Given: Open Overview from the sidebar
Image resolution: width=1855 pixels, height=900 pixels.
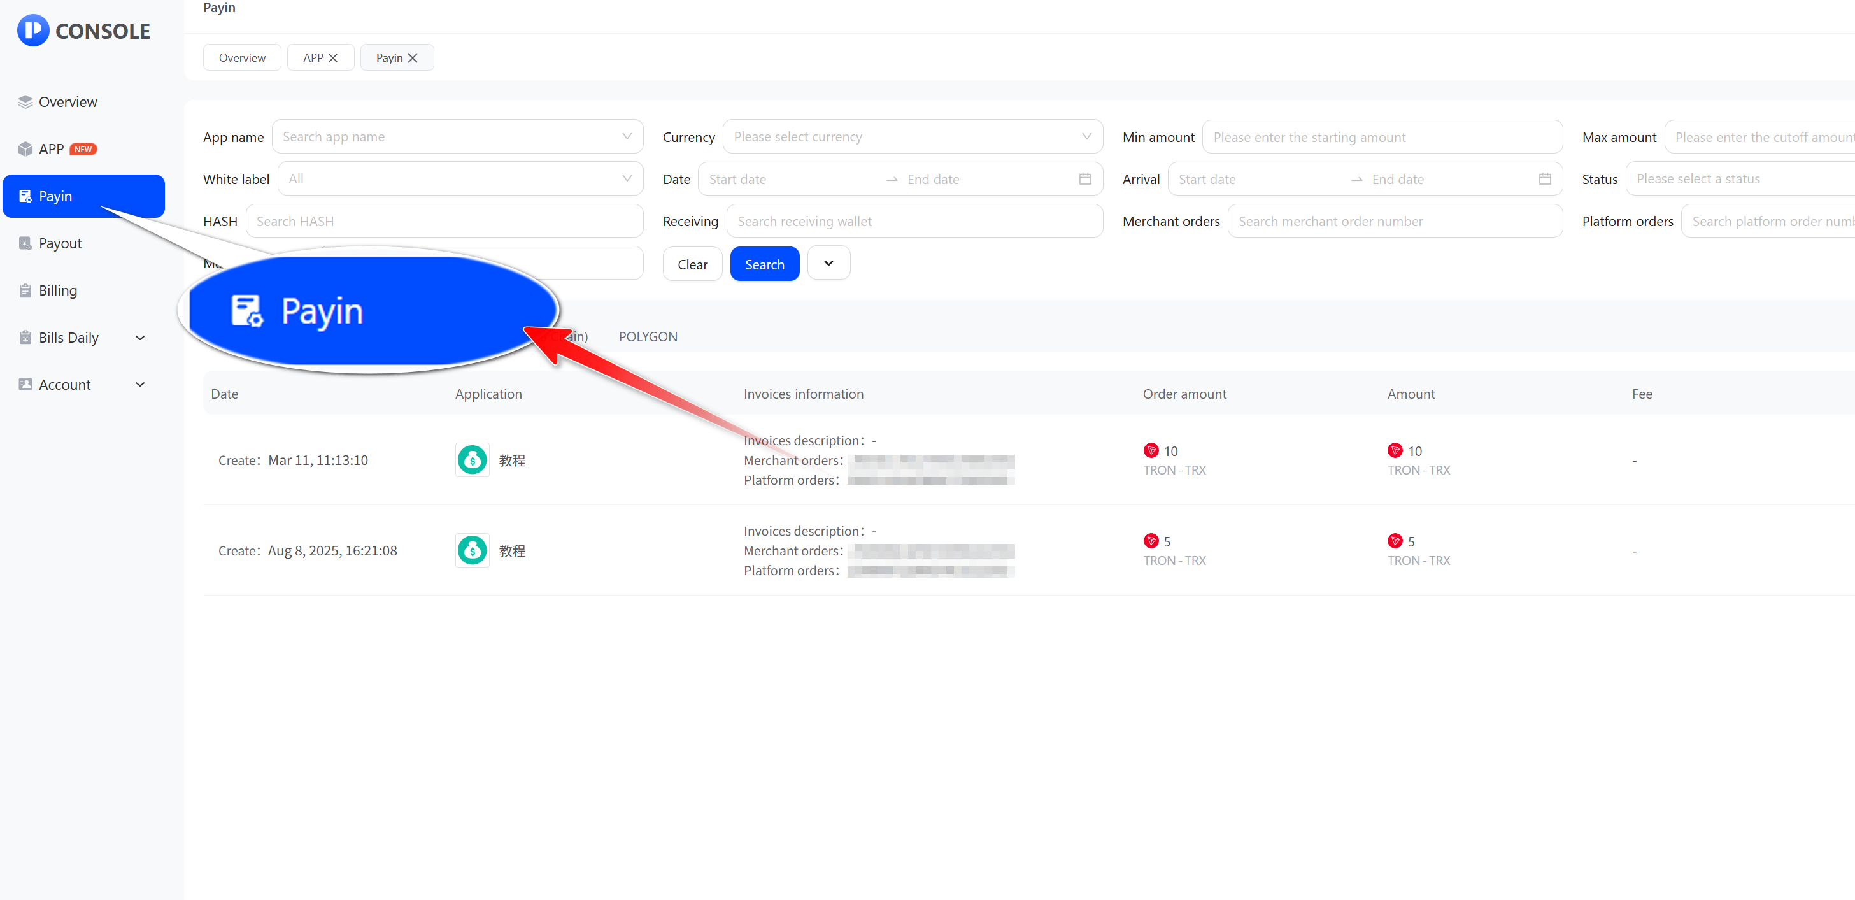Looking at the screenshot, I should pos(67,103).
